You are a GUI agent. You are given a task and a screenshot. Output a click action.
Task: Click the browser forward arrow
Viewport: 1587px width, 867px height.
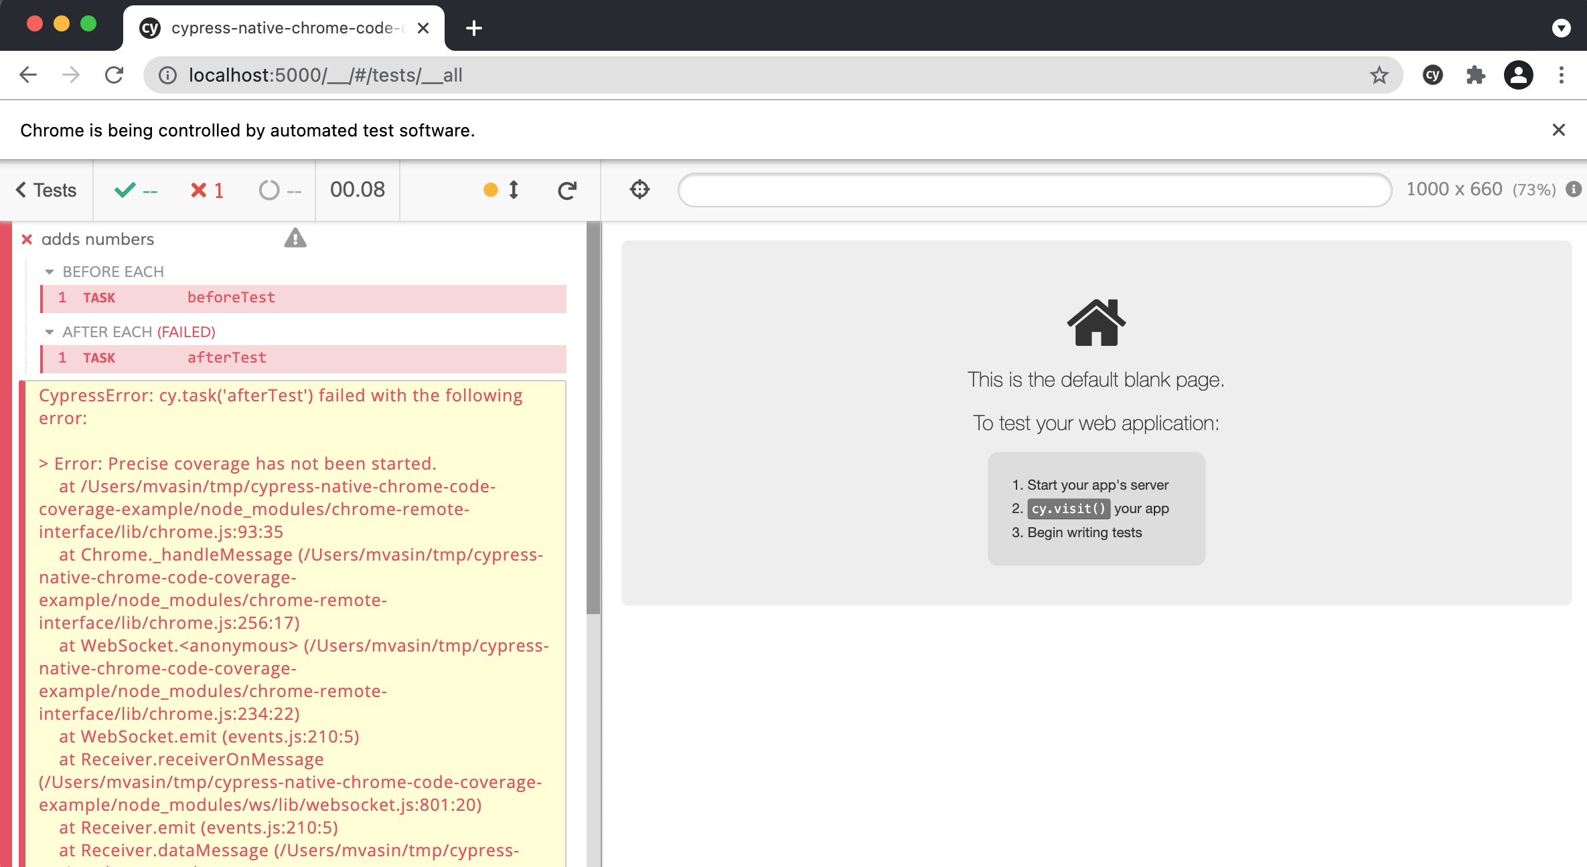71,75
